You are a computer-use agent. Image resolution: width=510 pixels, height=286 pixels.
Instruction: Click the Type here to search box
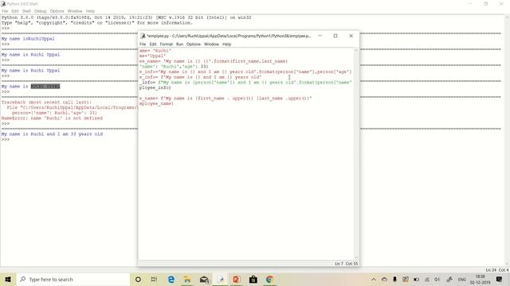(x=73, y=279)
